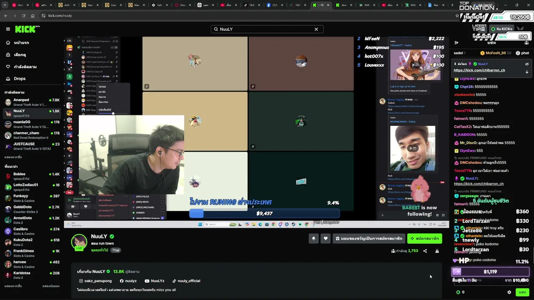Open a new browser tab with the plus button
The image size is (534, 300).
[x=452, y=5]
